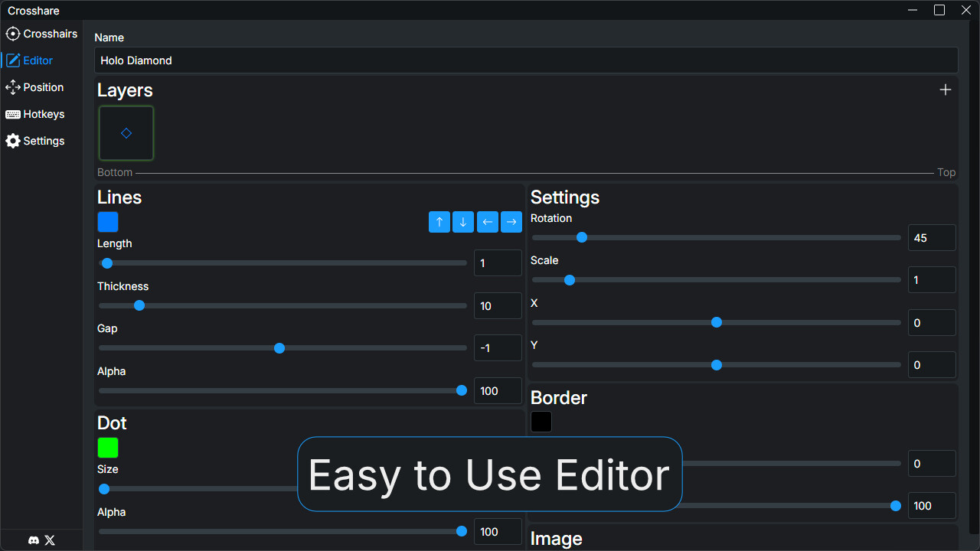Switch to the Position tab
The image size is (980, 551).
pos(35,87)
